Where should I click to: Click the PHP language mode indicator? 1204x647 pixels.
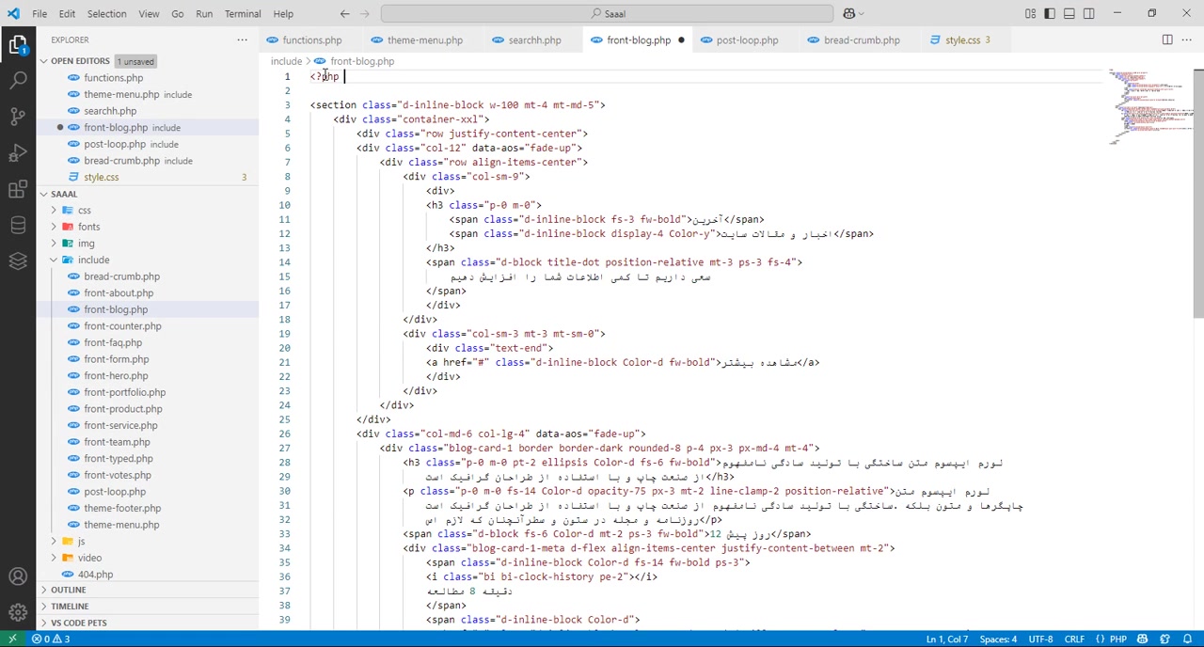click(1117, 639)
